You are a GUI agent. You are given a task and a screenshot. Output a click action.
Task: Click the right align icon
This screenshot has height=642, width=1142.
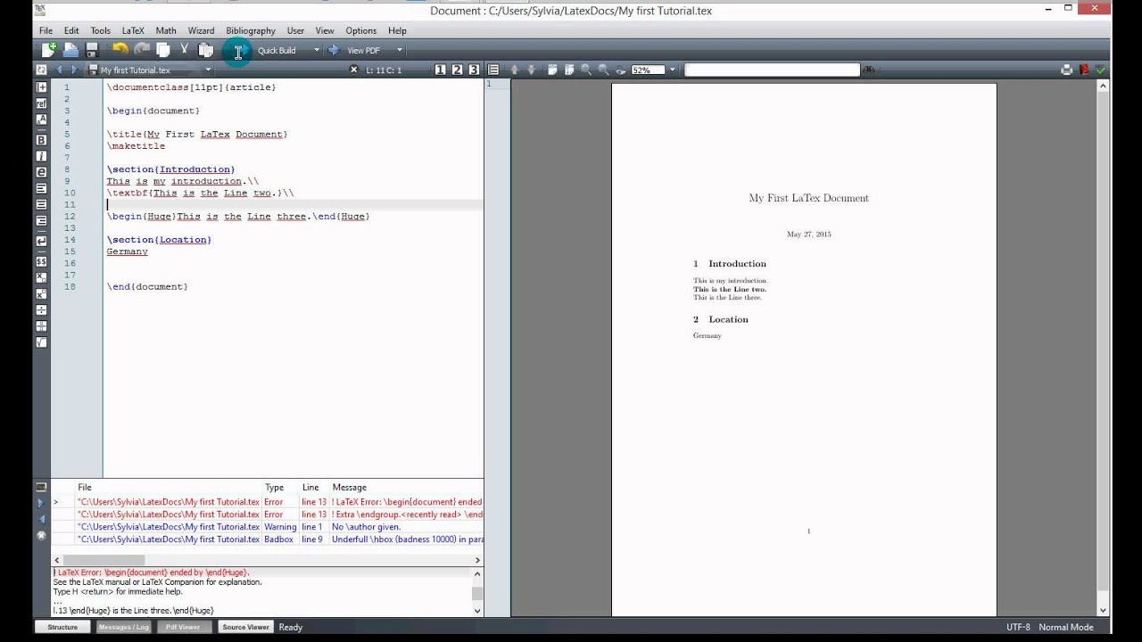(41, 220)
